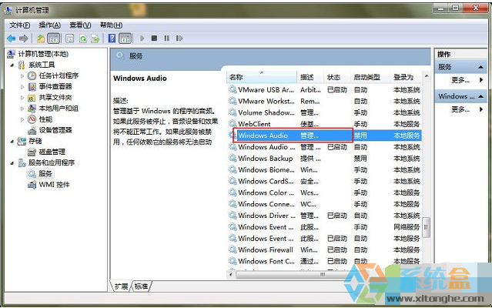Open the 帮助(H) menu
The image size is (492, 308).
[111, 25]
